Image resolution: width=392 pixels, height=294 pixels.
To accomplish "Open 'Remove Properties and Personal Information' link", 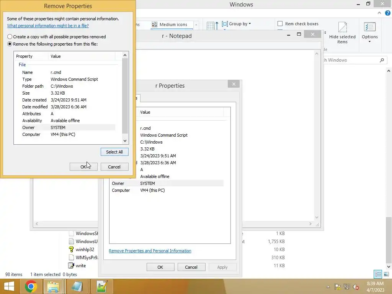I will [x=150, y=251].
